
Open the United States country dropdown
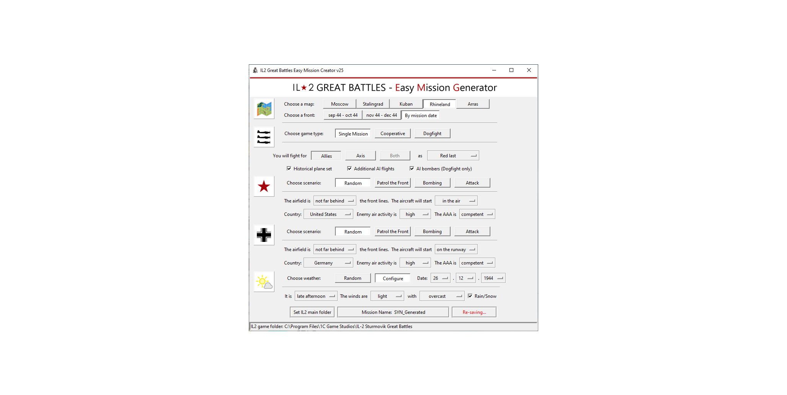click(x=328, y=214)
